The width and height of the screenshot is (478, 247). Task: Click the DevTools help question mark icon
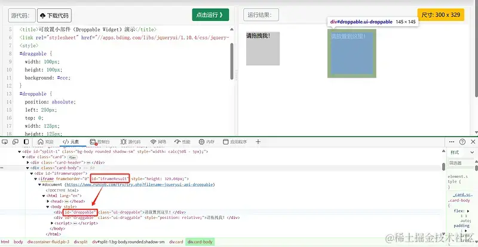[462, 141]
